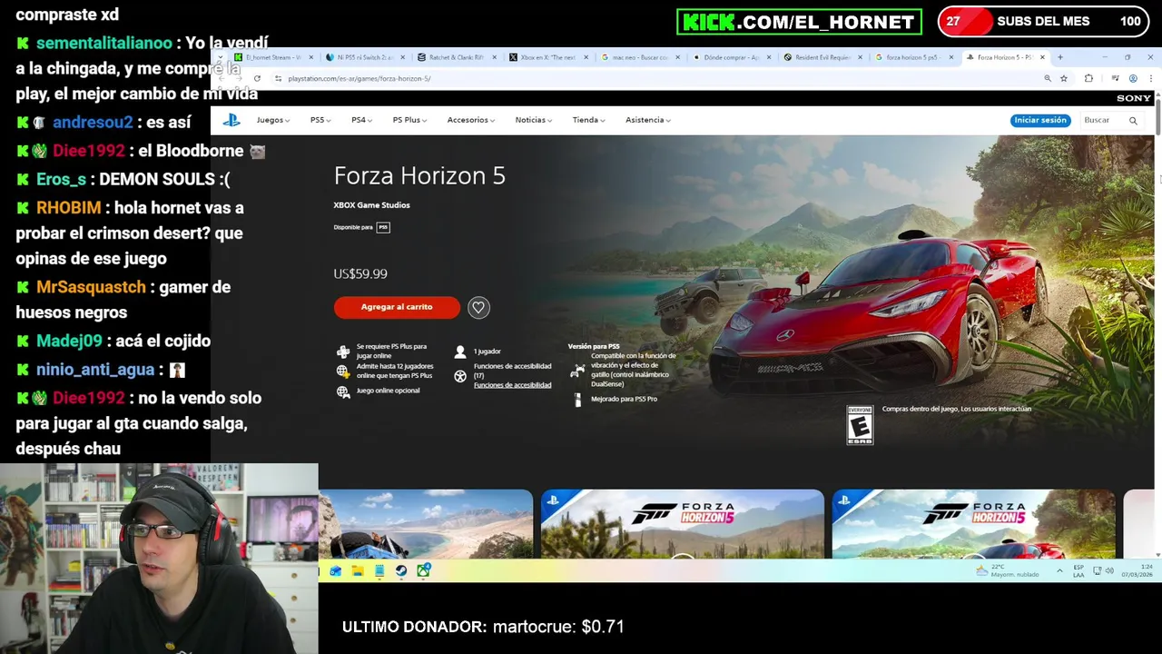This screenshot has height=654, width=1162.
Task: Click the Forza Horizon 5 page title
Action: click(x=419, y=175)
